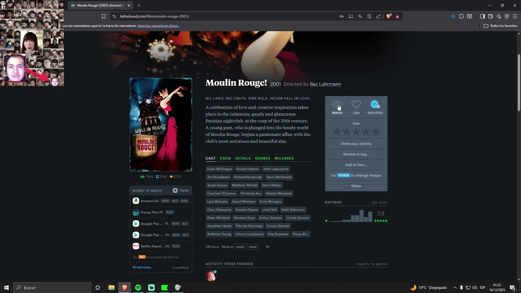
Task: Click the share page icon in address bar
Action: pyautogui.click(x=379, y=16)
